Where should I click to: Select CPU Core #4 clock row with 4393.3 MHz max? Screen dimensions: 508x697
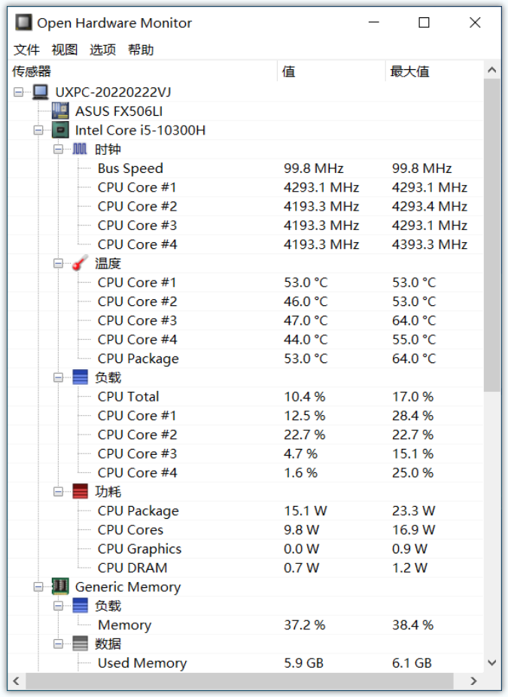tap(245, 244)
